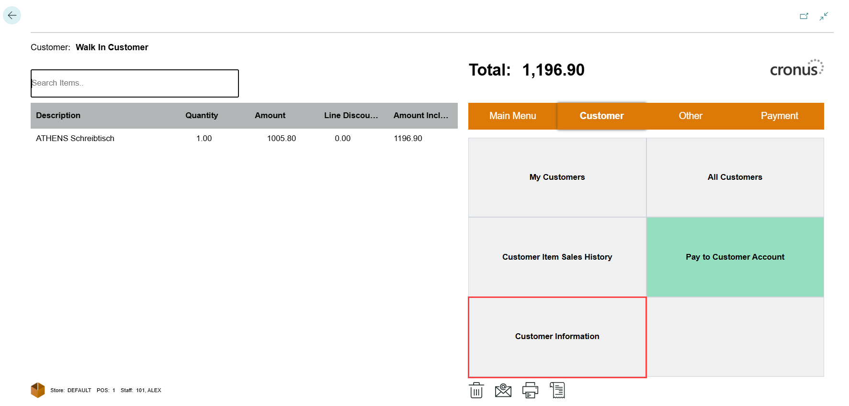
Task: Select the quantity value 1.00
Action: point(204,138)
